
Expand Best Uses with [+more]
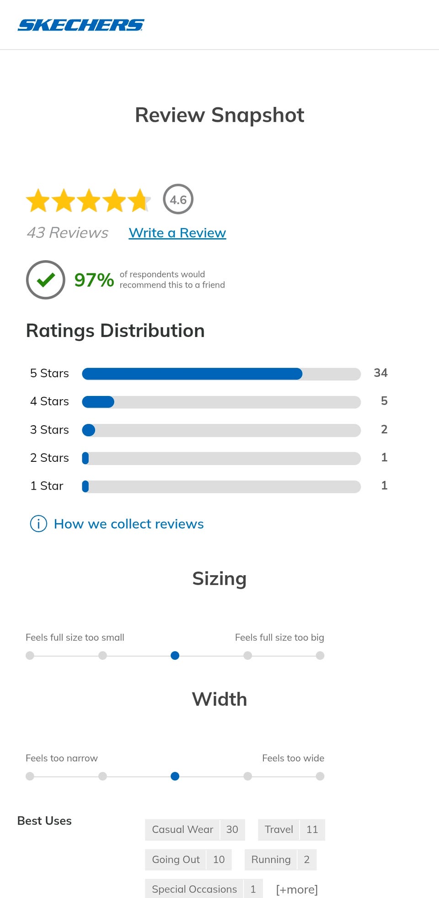[297, 889]
